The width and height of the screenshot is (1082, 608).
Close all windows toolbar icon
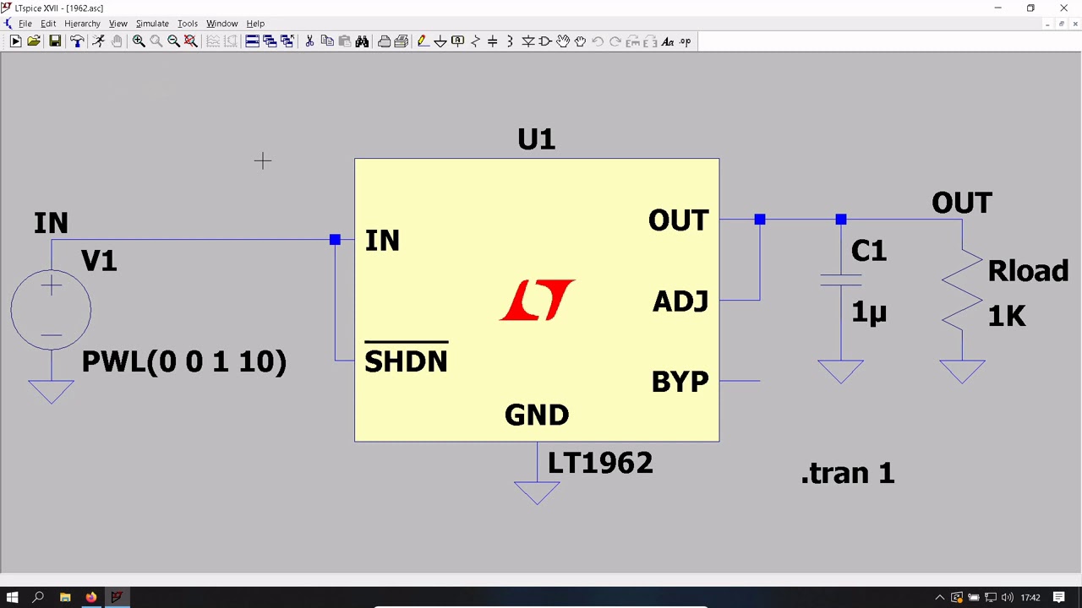pyautogui.click(x=287, y=41)
